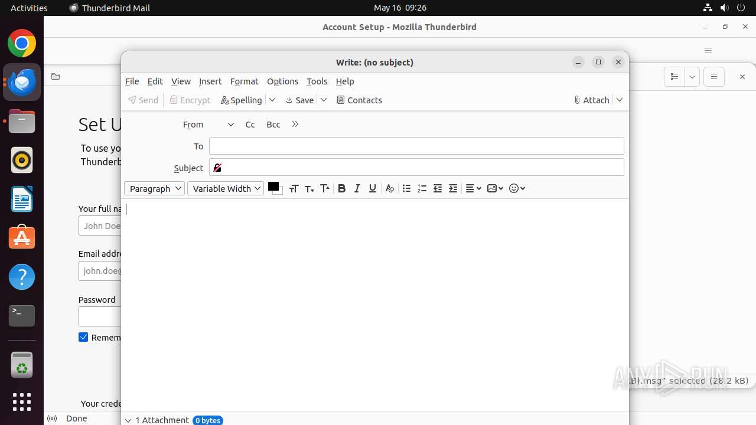
Task: Add the Cc address field
Action: (x=250, y=125)
